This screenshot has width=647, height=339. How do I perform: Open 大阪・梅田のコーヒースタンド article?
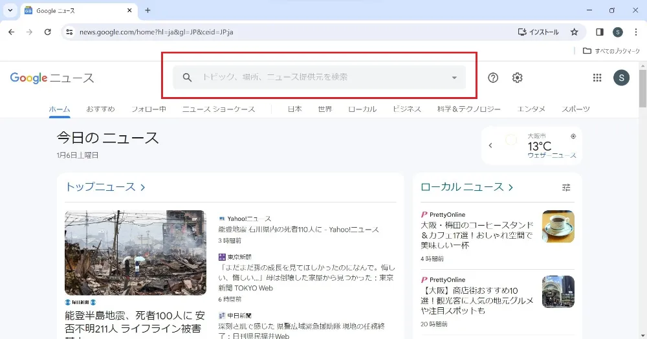477,235
